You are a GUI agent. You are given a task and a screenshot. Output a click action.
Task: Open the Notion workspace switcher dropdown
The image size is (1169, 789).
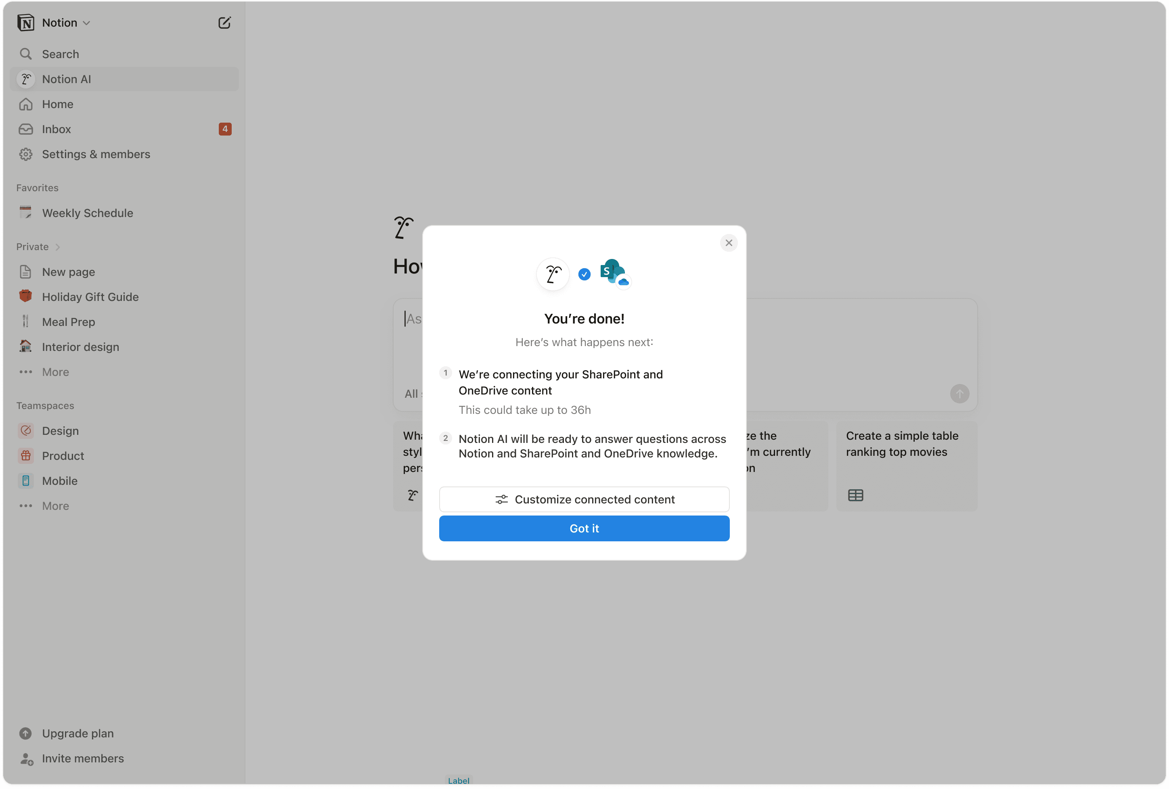[86, 23]
